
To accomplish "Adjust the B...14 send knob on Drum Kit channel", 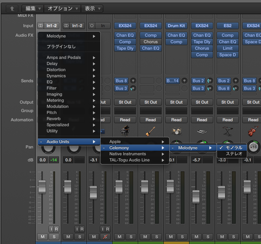I will click(184, 80).
